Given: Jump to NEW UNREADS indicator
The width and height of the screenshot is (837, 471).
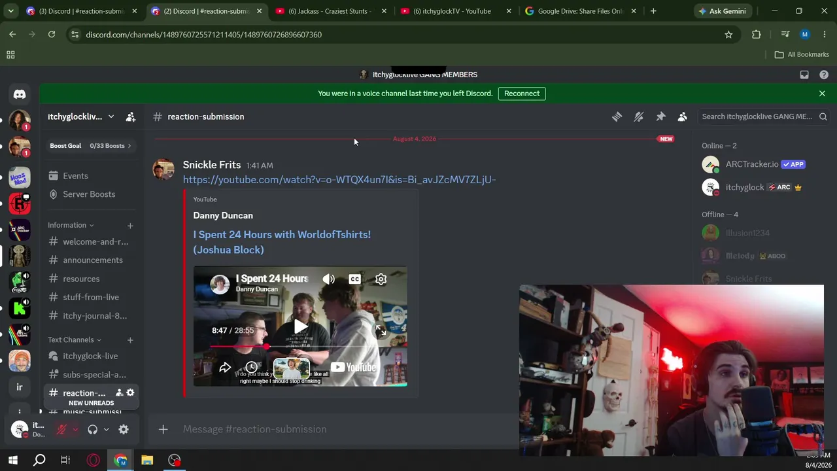Looking at the screenshot, I should pyautogui.click(x=91, y=403).
